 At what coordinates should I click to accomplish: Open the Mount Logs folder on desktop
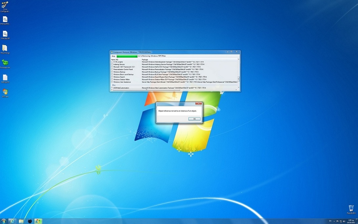tap(5, 49)
